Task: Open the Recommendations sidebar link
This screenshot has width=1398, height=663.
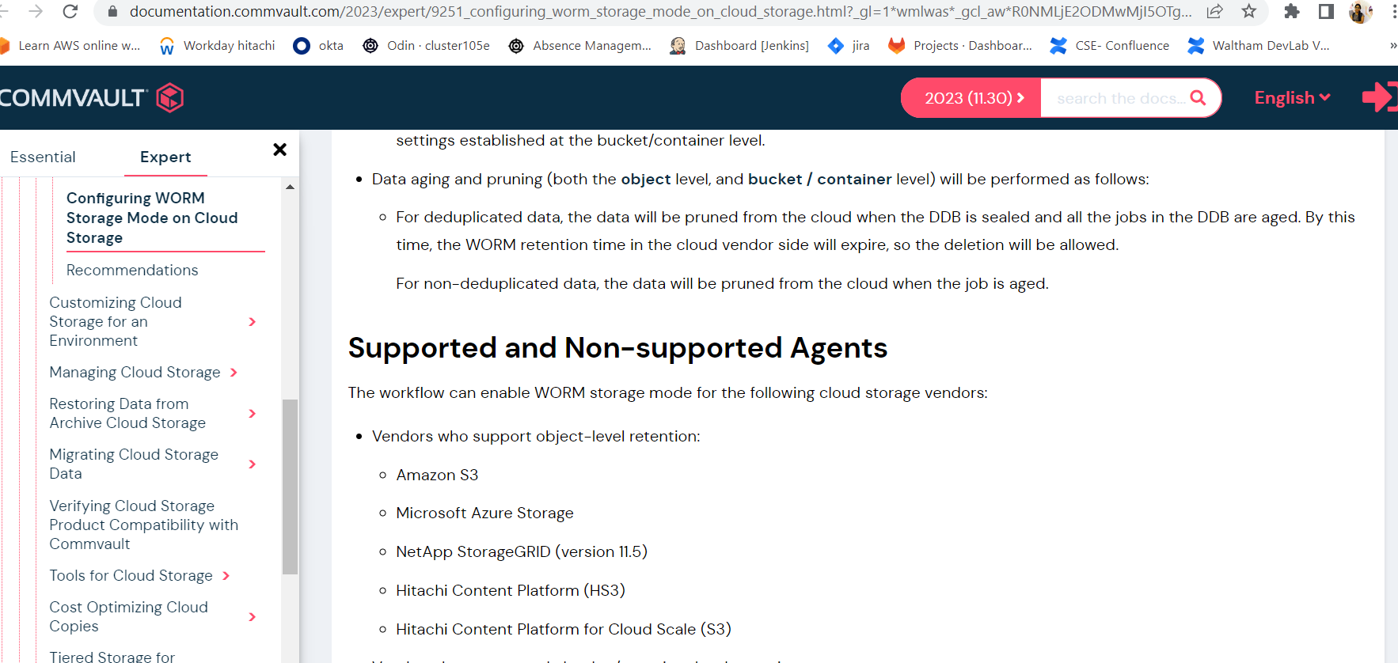Action: (132, 270)
